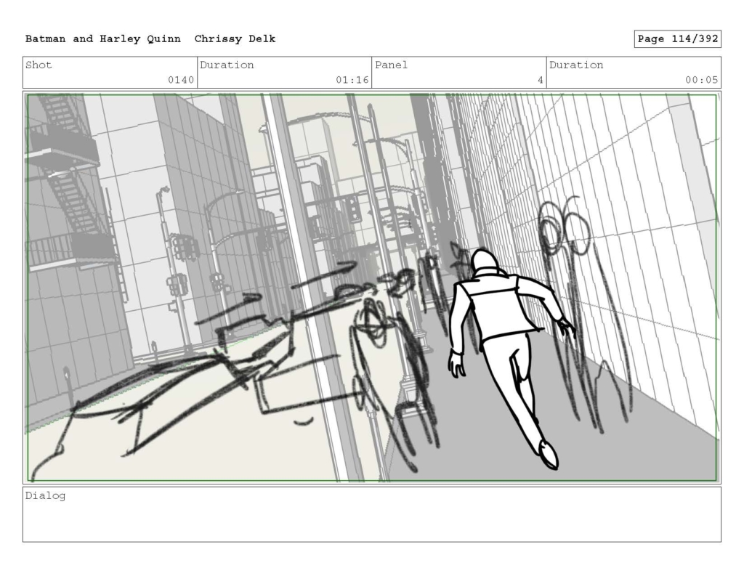Click the shot duration value 01:16
This screenshot has width=744, height=576.
pyautogui.click(x=352, y=80)
